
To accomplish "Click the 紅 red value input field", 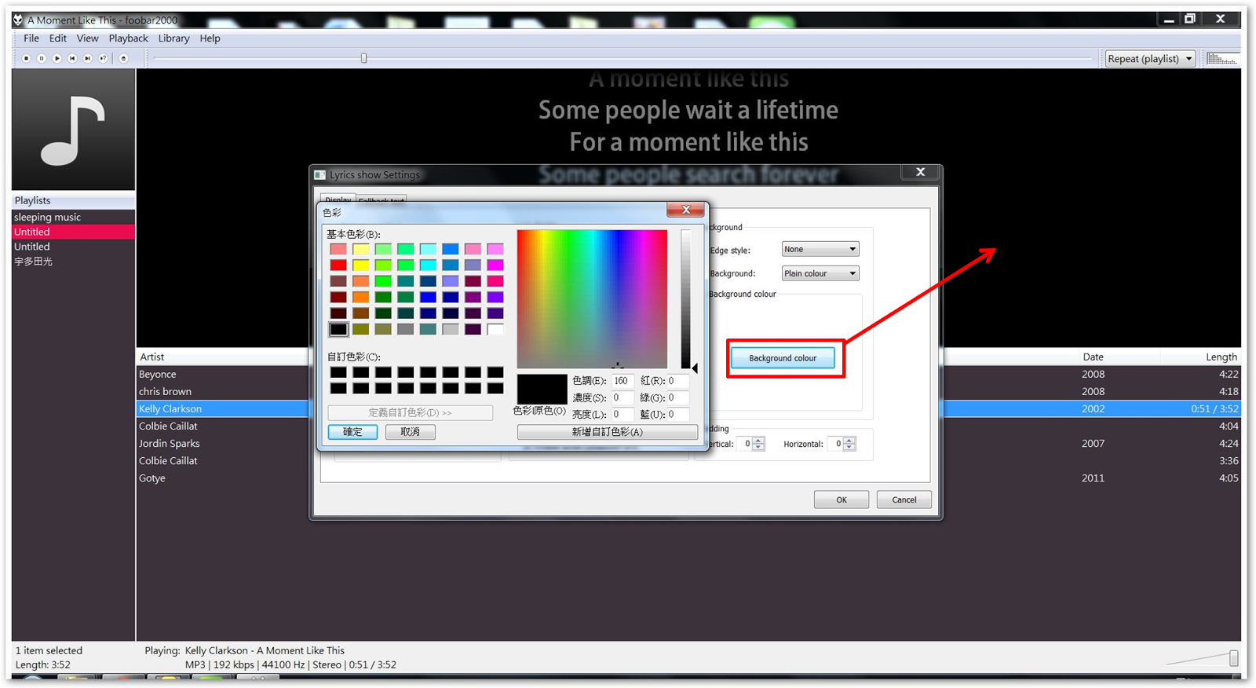I will coord(678,381).
